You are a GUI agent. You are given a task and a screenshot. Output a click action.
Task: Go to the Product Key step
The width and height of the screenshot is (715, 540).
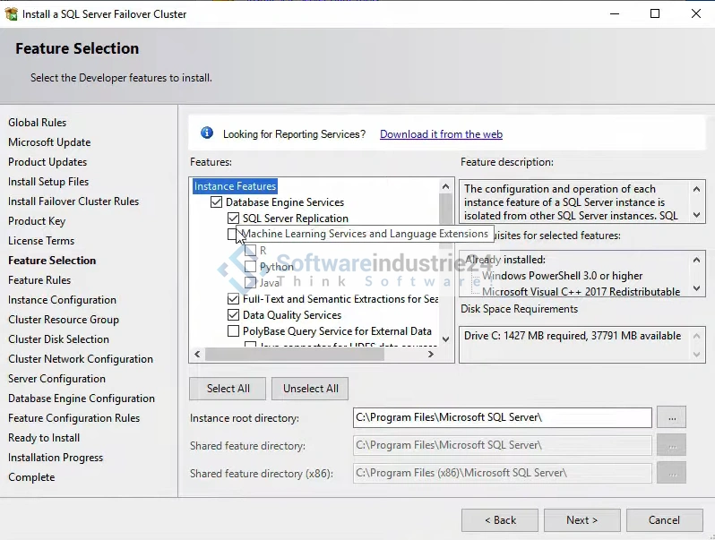[x=37, y=221]
